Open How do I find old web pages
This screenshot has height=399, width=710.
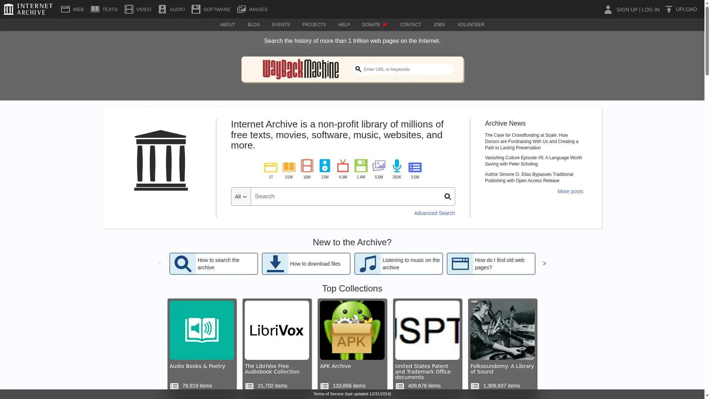point(491,264)
